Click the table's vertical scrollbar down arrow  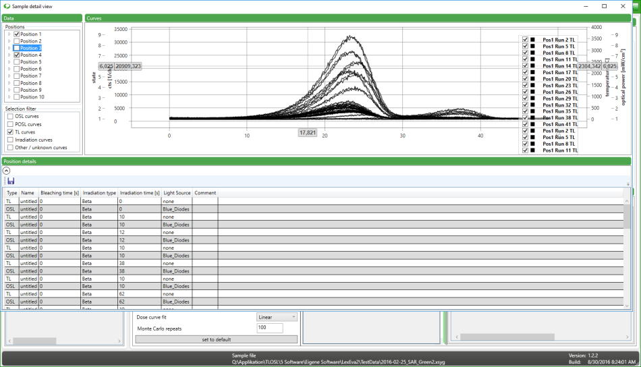627,306
